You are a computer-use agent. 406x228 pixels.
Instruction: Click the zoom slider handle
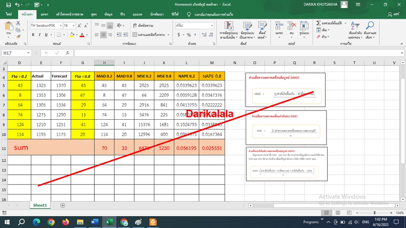point(374,213)
